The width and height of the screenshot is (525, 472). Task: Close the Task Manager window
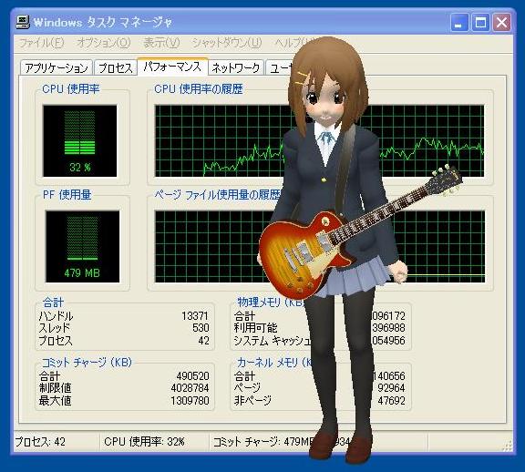(502, 23)
